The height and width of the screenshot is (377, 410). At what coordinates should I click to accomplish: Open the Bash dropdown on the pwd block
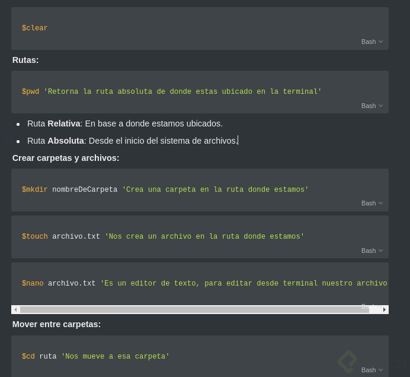tap(371, 106)
